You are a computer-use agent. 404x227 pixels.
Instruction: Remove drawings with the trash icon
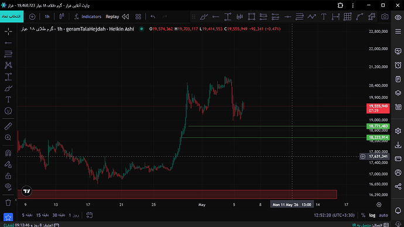click(8, 203)
